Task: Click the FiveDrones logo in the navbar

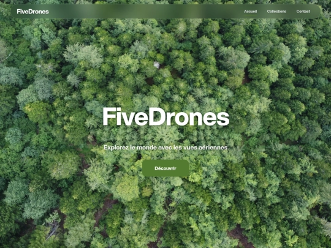Action: 32,12
